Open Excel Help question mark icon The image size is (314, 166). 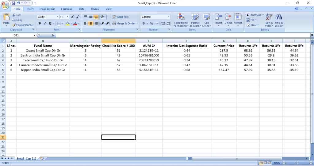296,9
